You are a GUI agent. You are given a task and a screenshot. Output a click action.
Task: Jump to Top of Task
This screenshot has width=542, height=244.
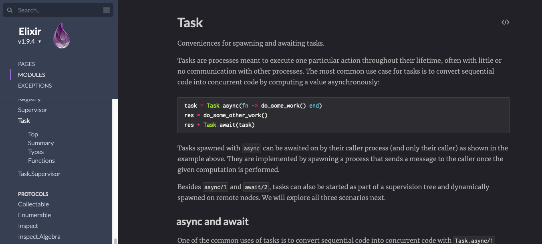point(33,134)
